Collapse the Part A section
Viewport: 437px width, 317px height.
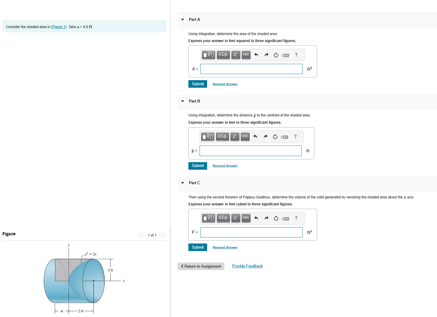point(183,19)
